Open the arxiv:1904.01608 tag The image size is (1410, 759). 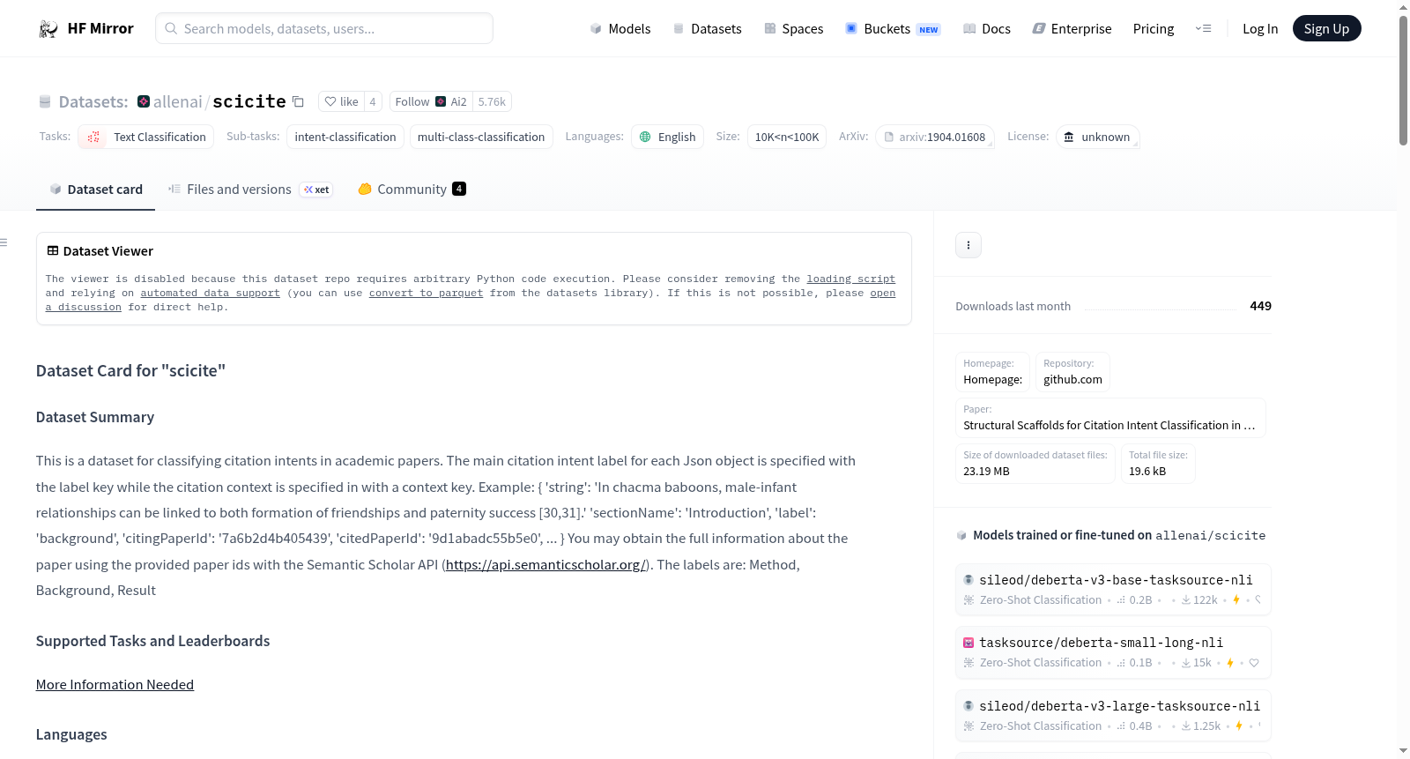pyautogui.click(x=935, y=137)
